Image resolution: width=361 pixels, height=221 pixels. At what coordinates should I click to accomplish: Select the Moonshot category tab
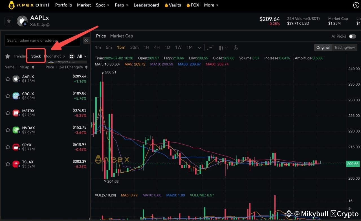coord(53,56)
